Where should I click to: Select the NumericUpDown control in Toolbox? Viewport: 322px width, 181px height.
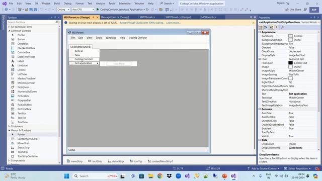click(x=27, y=92)
